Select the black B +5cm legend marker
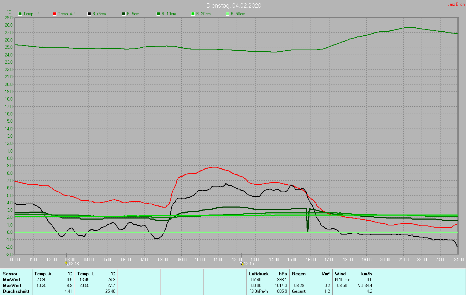This screenshot has width=466, height=295. coord(89,14)
